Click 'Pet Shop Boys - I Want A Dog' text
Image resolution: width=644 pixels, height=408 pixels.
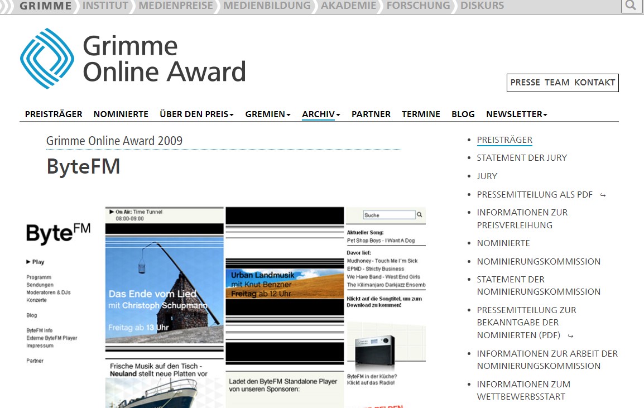381,241
